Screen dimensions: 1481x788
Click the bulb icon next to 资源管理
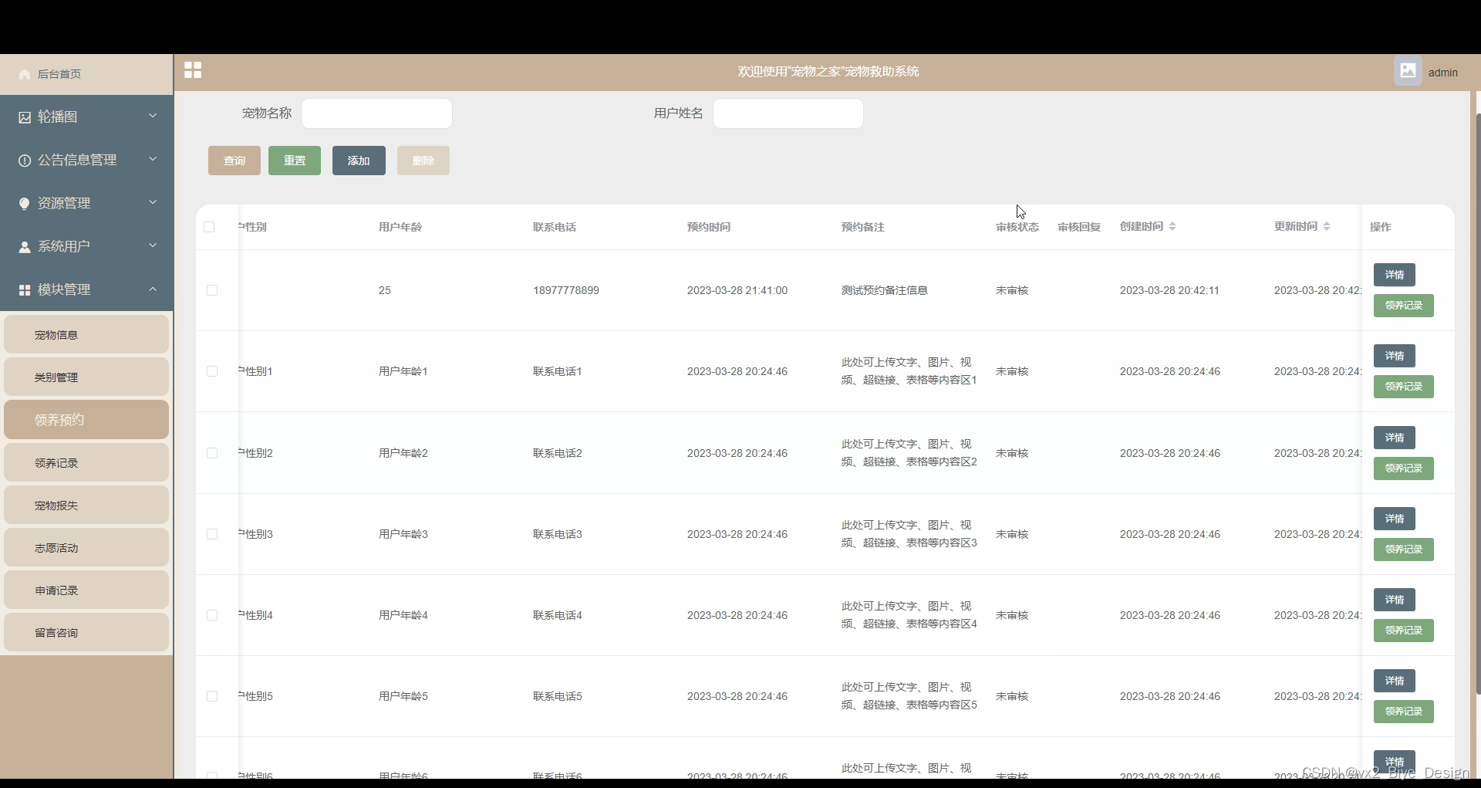point(25,204)
